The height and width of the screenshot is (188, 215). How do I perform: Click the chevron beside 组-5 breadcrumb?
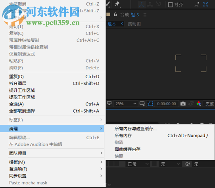(122, 24)
